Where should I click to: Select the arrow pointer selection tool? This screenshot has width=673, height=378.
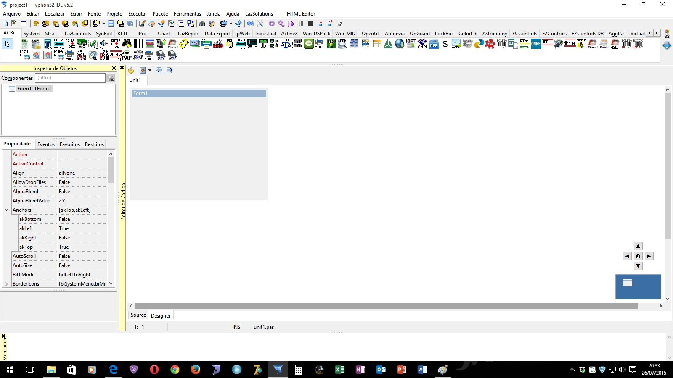(x=7, y=44)
